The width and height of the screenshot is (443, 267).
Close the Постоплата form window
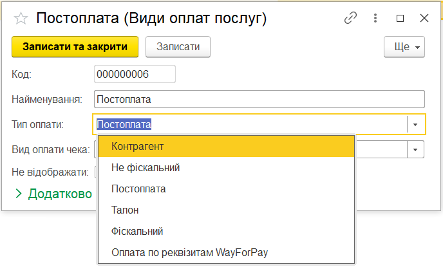[424, 19]
